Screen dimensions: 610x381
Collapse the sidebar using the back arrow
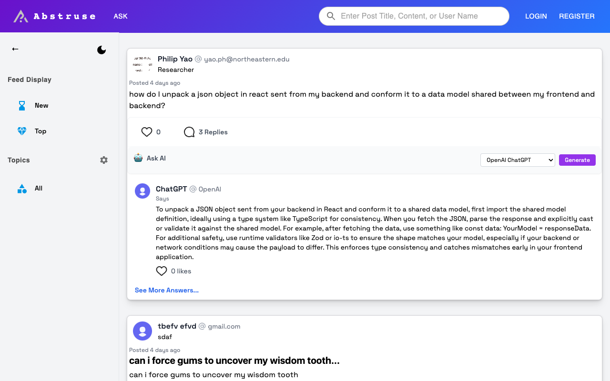coord(15,49)
